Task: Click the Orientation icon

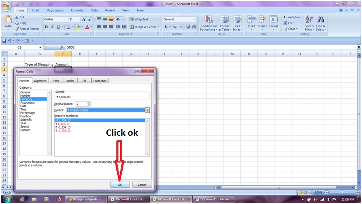Action: (119, 20)
